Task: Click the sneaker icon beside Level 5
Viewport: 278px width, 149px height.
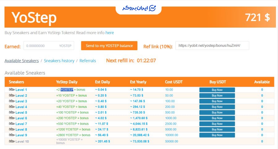Action: 12,112
